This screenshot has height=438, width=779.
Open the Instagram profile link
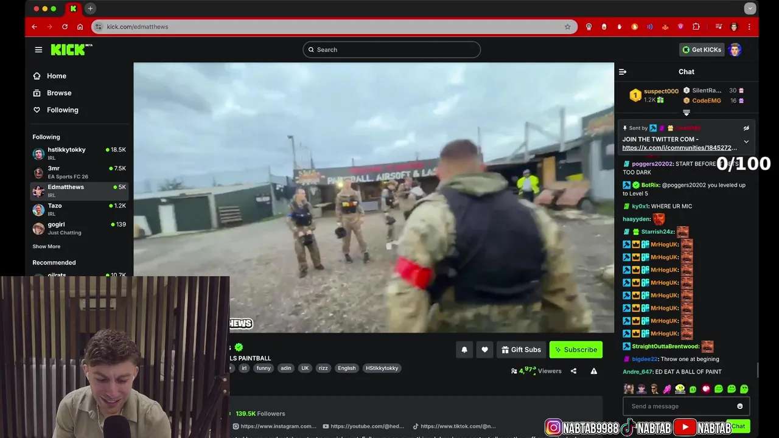coord(274,426)
